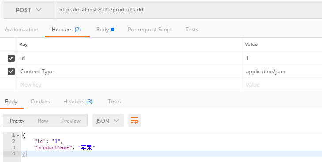Uncheck the id header checkbox
This screenshot has width=322, height=162.
click(11, 58)
